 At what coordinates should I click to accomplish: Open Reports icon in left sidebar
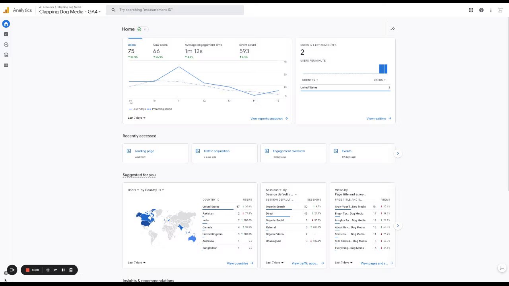click(x=6, y=34)
